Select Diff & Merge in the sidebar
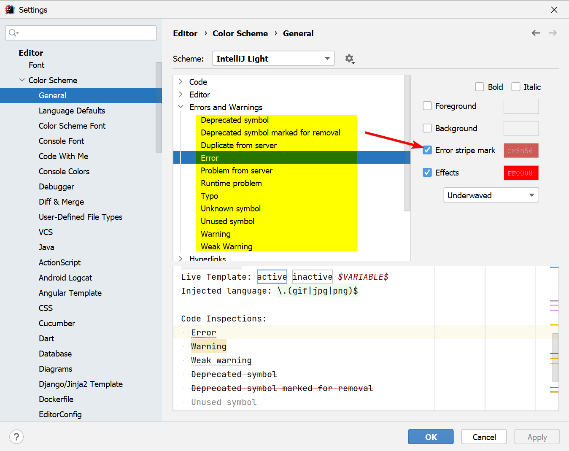 (61, 202)
